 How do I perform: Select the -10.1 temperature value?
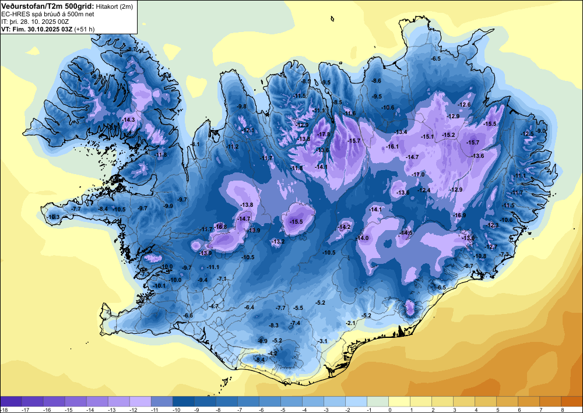click(160, 285)
